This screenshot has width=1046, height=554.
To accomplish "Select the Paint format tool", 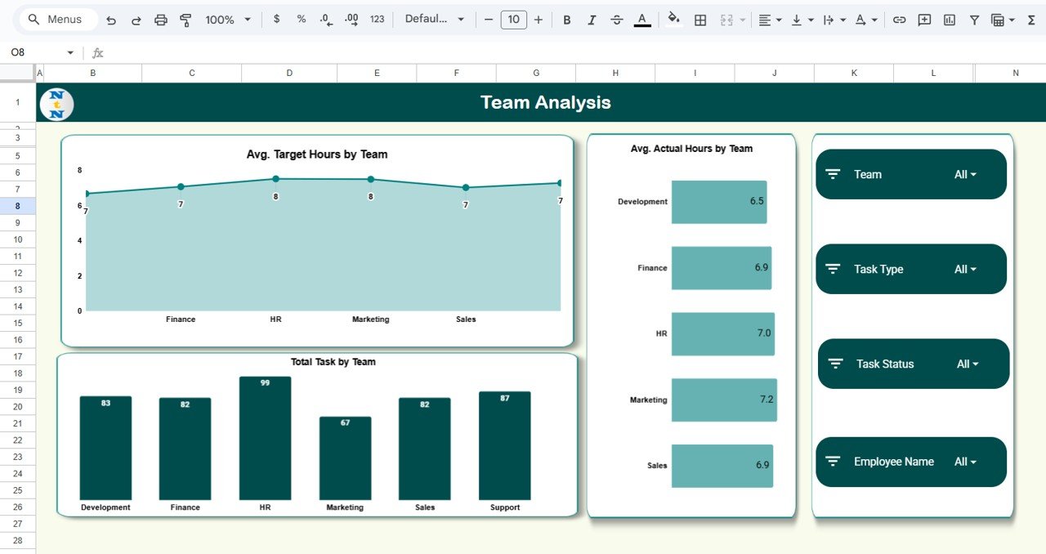I will coord(186,19).
